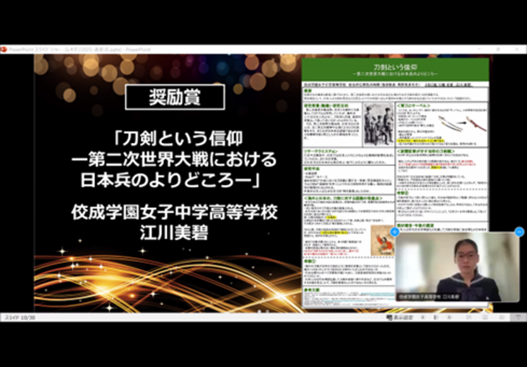The width and height of the screenshot is (527, 367).
Task: Switch to Reading view icon
Action: (502, 317)
